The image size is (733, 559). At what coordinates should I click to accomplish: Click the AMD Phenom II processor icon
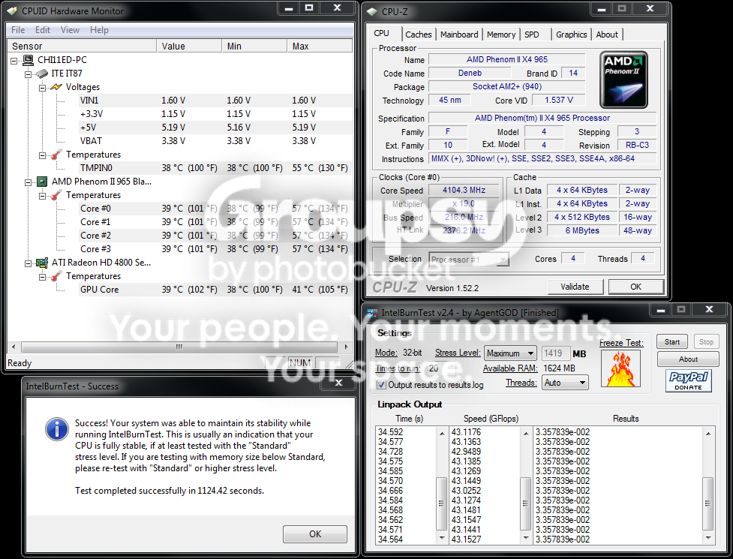42,182
